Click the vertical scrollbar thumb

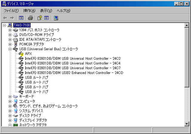[x=187, y=57]
